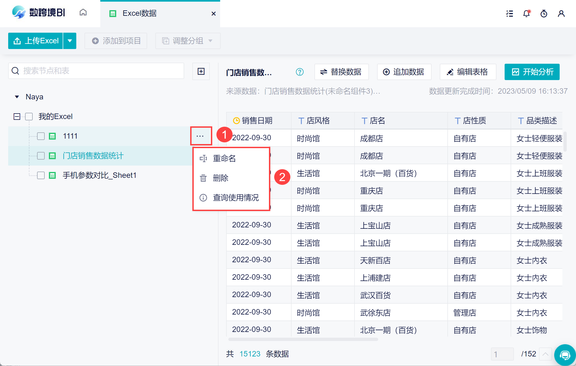Image resolution: width=576 pixels, height=366 pixels.
Task: Check the checkbox for table 1111
Action: pyautogui.click(x=41, y=136)
